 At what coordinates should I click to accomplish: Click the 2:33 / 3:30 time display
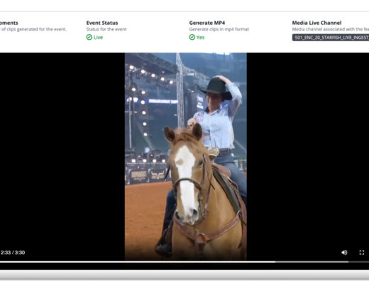(x=13, y=253)
